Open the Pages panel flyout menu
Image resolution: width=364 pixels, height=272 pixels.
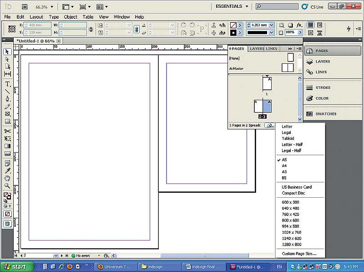tap(299, 49)
